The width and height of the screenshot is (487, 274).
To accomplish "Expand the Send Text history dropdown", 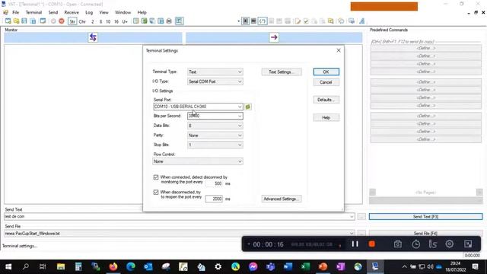I will [352, 216].
